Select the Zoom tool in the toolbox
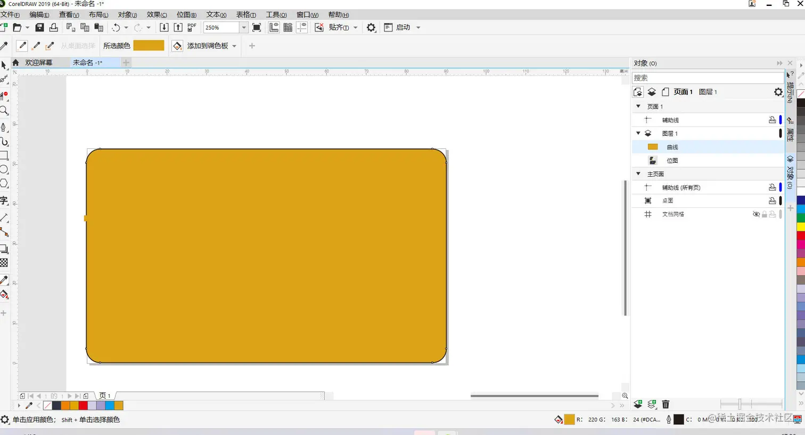The image size is (805, 435). tap(4, 111)
